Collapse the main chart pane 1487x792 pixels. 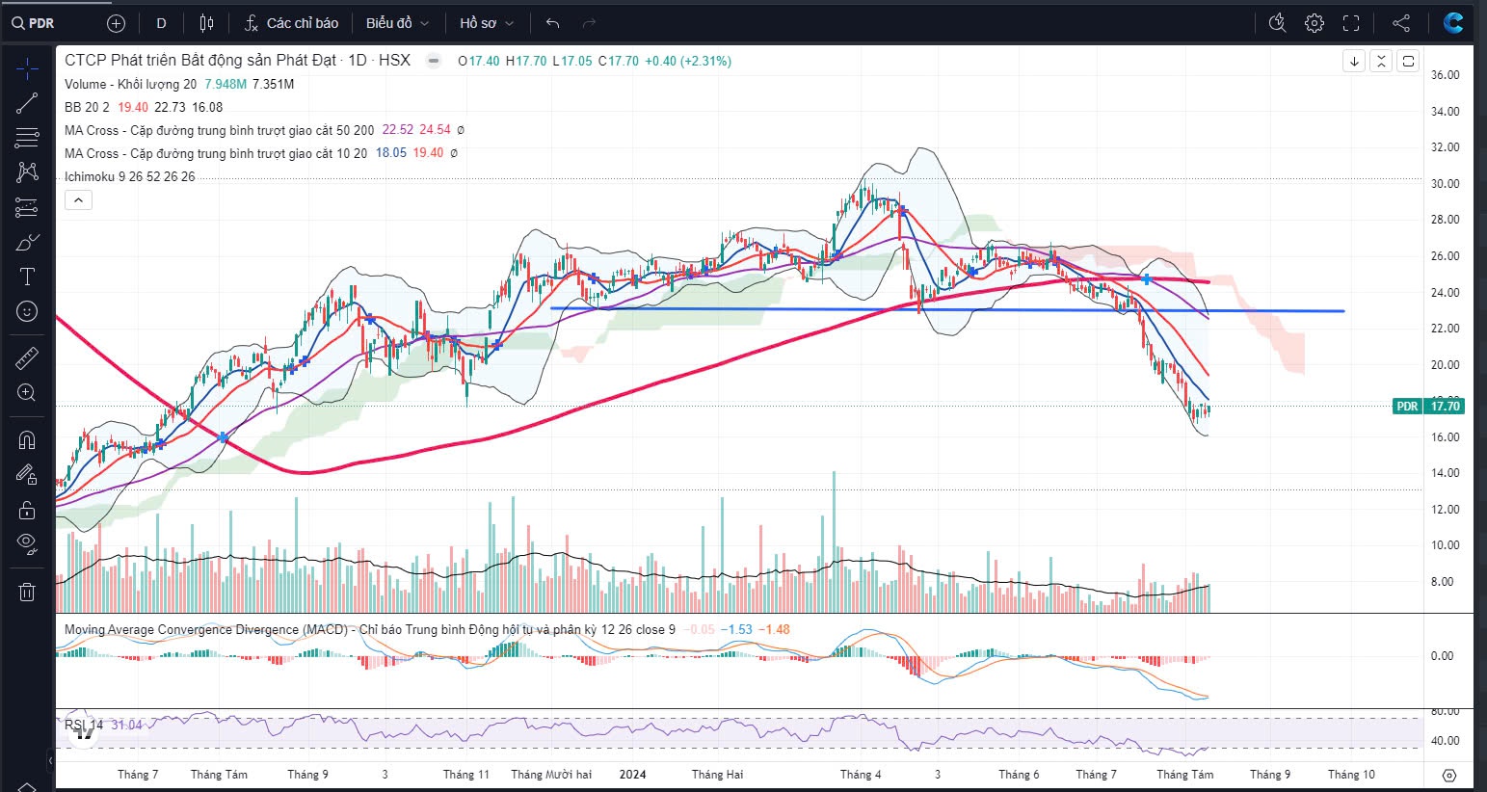[1381, 61]
